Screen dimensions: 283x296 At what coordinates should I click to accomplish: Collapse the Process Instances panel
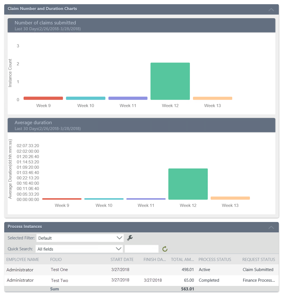(x=271, y=227)
